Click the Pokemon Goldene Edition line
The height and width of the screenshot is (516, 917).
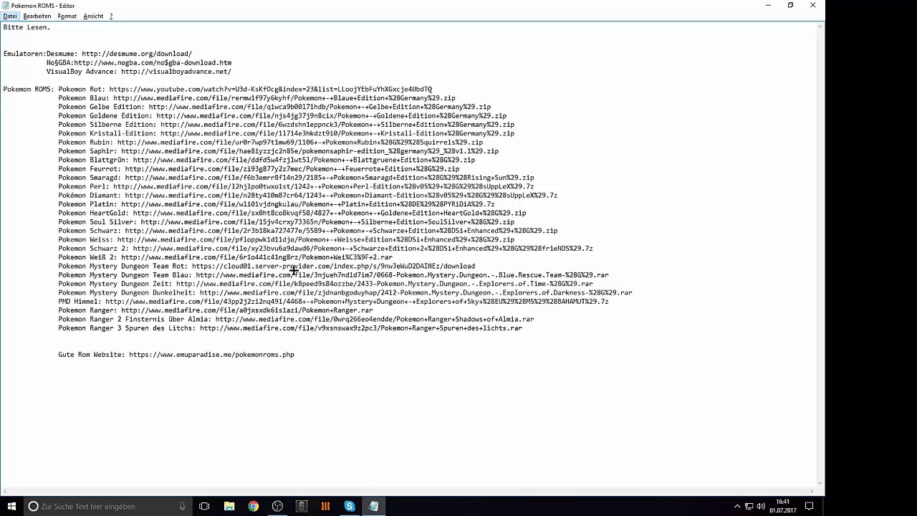click(282, 116)
